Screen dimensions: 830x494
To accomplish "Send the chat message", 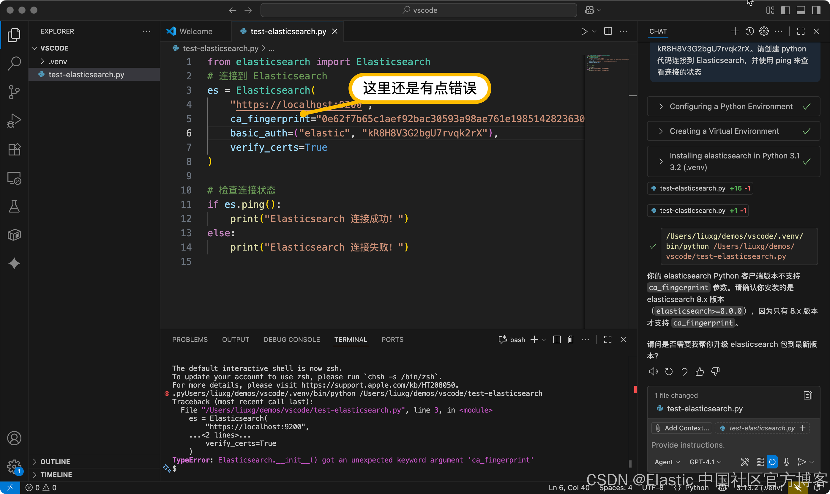I will [801, 462].
